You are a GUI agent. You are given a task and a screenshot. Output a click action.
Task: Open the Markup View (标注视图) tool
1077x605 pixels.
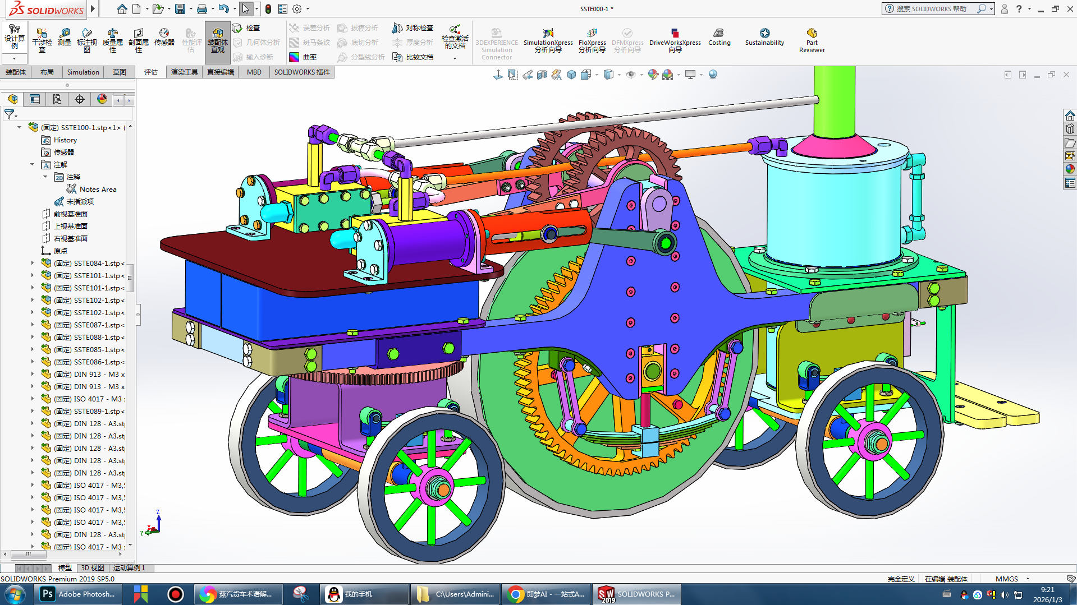click(x=87, y=40)
